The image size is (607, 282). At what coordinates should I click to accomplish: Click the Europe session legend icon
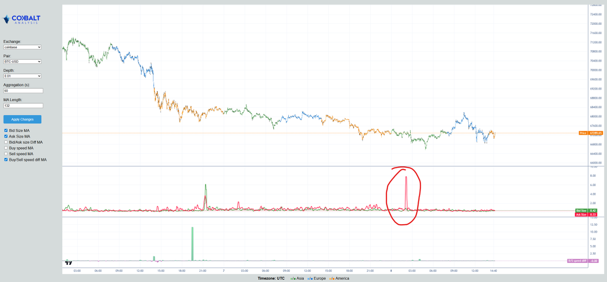pyautogui.click(x=309, y=278)
